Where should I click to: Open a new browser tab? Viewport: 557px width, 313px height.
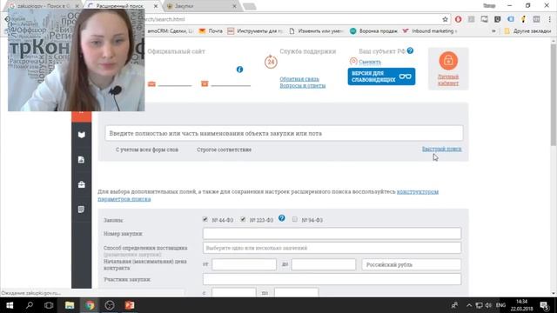[x=250, y=6]
